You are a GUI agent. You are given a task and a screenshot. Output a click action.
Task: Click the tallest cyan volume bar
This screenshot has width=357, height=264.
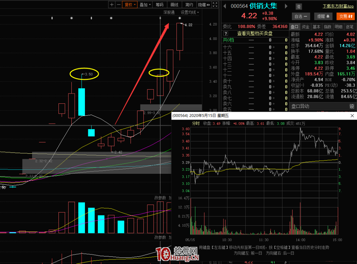point(82,217)
